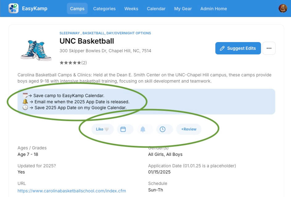The image size is (291, 197).
Task: Open the three-dots more options menu
Action: pos(269,48)
